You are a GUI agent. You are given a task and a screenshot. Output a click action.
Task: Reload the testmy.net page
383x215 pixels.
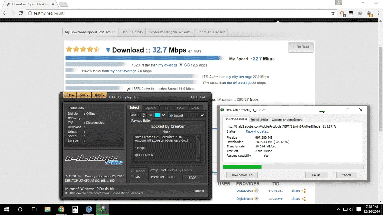coord(21,13)
